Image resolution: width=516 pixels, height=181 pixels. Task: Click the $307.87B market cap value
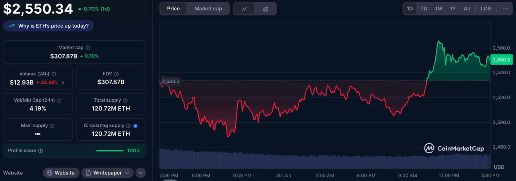click(64, 56)
